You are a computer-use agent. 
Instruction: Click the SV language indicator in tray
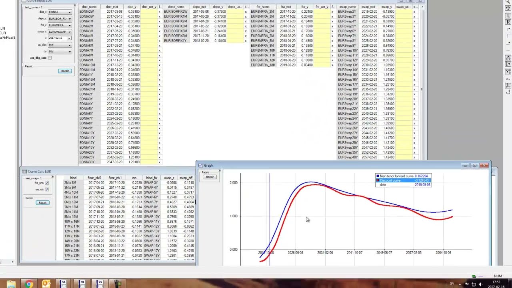(x=452, y=284)
